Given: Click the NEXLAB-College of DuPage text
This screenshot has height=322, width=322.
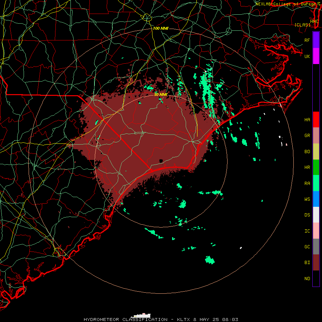Looking at the screenshot, I should (x=286, y=4).
